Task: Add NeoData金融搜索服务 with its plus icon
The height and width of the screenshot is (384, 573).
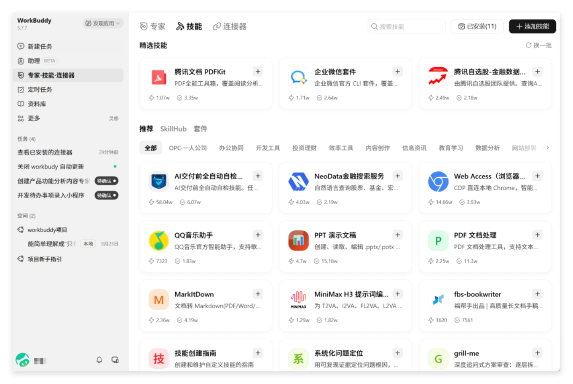Action: [x=398, y=176]
